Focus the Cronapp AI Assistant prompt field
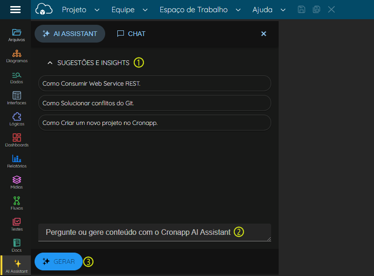The height and width of the screenshot is (276, 374). (155, 232)
